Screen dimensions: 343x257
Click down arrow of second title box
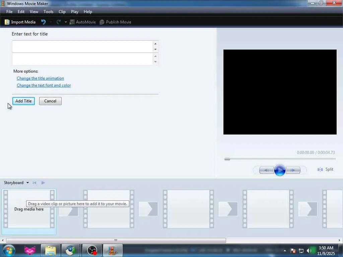click(155, 62)
